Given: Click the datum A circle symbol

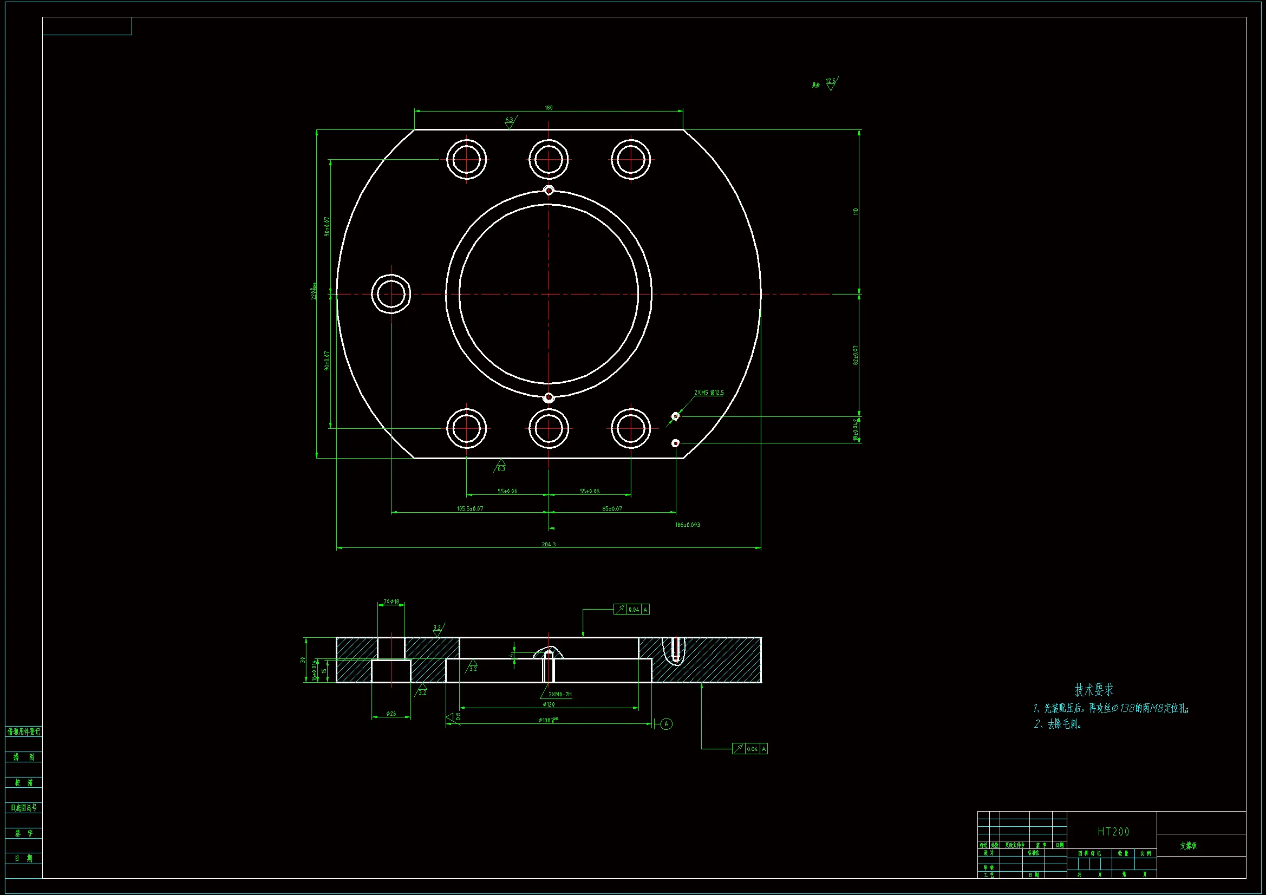Looking at the screenshot, I should tap(666, 724).
